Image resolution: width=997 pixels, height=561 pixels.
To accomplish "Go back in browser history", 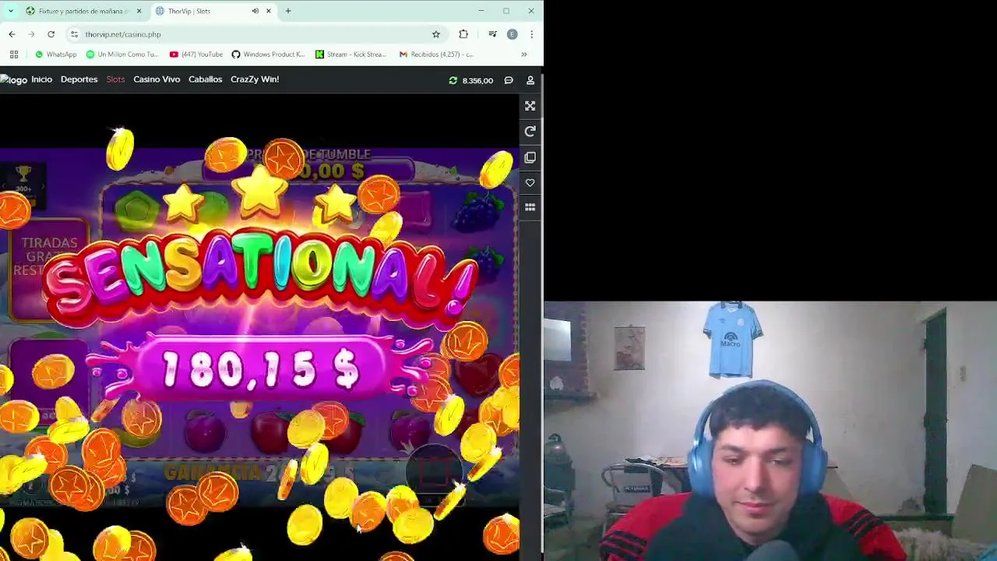I will coord(12,34).
